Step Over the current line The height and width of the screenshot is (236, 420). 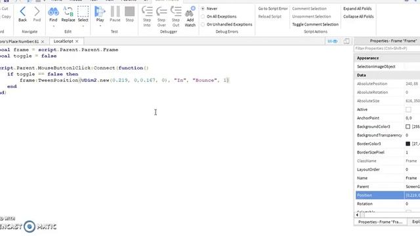(x=161, y=16)
